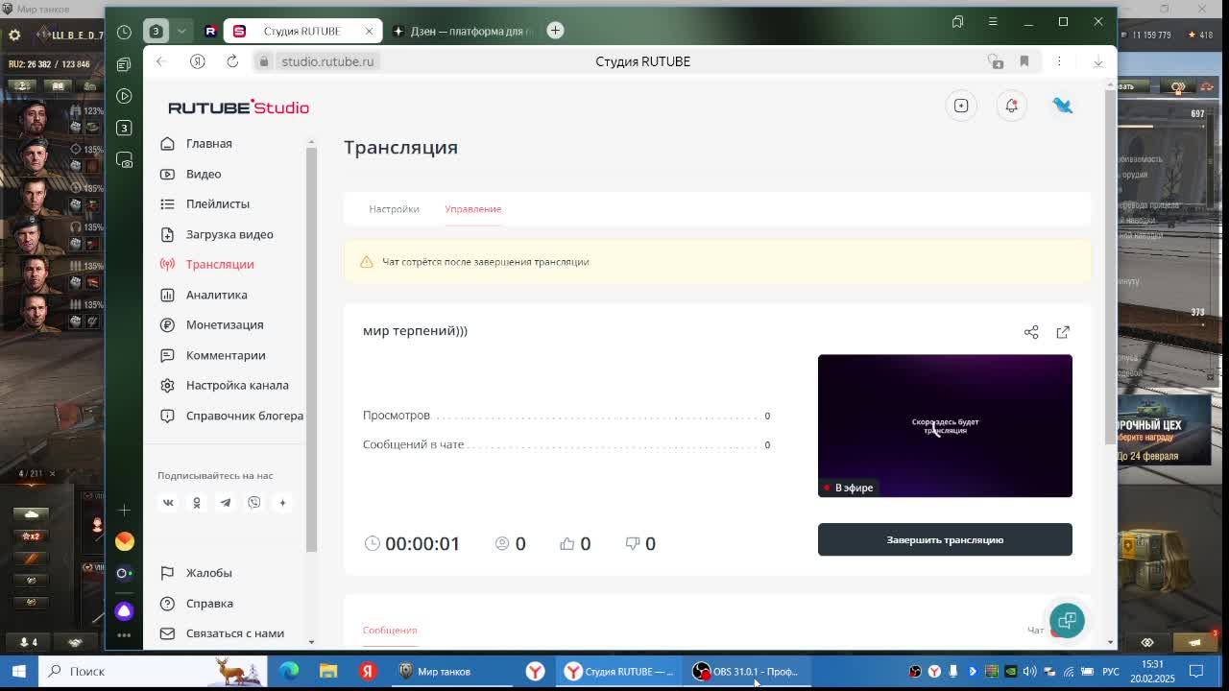Open the Сообщения tab

[390, 630]
